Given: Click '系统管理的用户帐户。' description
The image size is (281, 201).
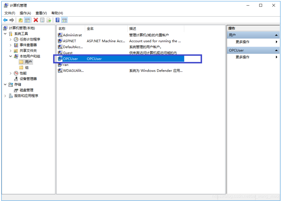Looking at the screenshot, I should pos(145,47).
